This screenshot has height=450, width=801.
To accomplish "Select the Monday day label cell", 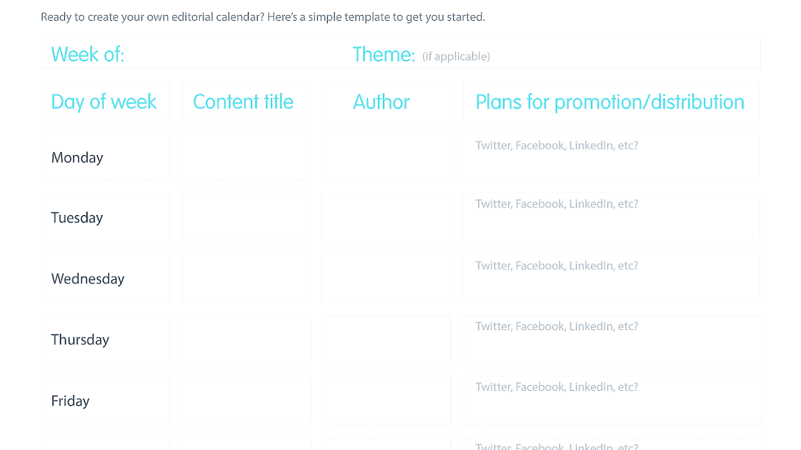I will pyautogui.click(x=105, y=157).
